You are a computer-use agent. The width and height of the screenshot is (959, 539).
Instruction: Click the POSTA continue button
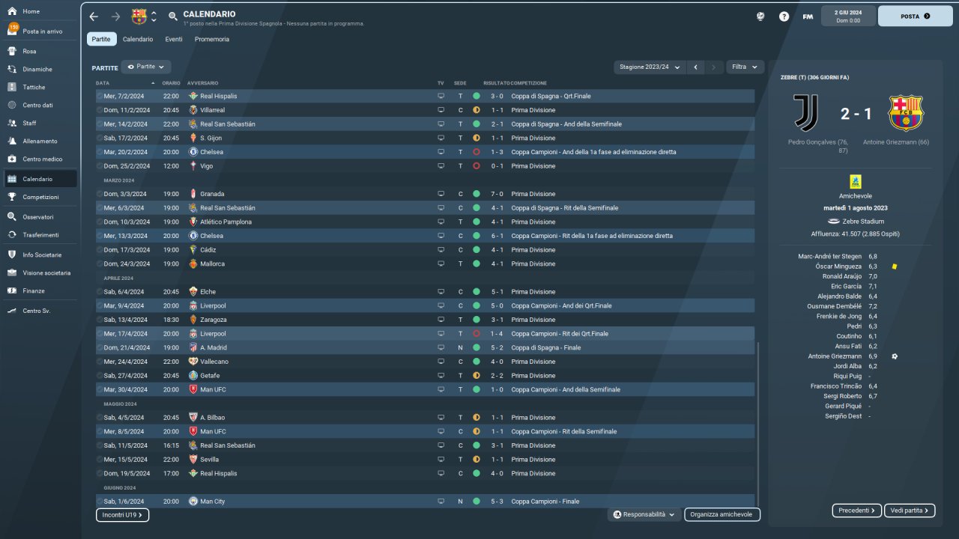(x=915, y=16)
